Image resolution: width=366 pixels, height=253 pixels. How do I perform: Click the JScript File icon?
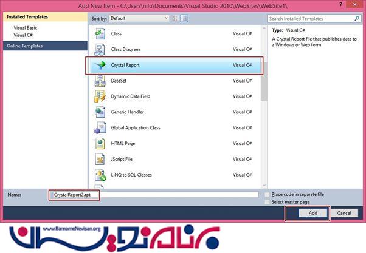coord(100,159)
